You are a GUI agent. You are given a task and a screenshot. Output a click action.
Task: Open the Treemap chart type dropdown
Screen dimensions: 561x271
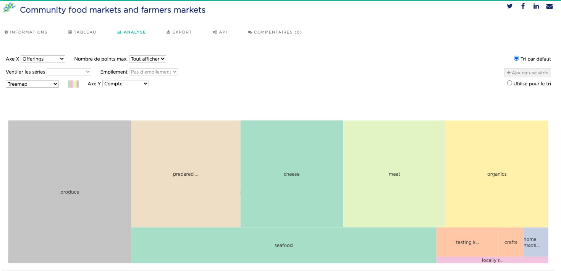(32, 84)
